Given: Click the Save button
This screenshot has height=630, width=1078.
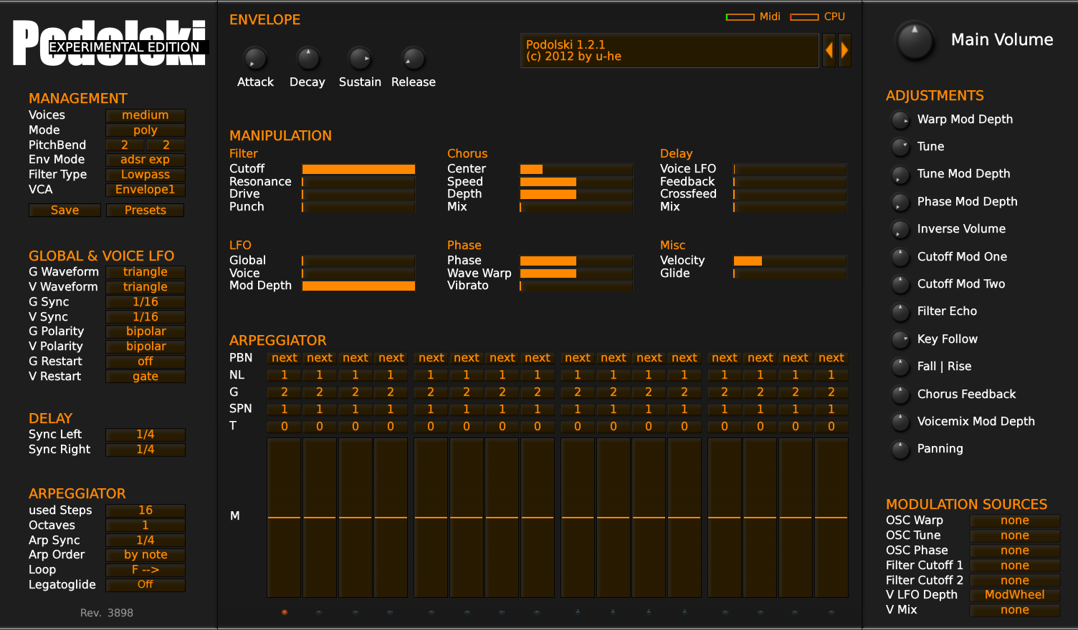Looking at the screenshot, I should click(65, 210).
